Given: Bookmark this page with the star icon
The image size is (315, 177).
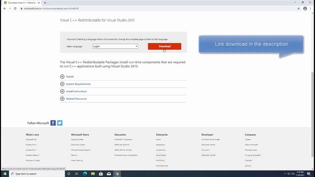Looking at the screenshot, I should [299, 9].
